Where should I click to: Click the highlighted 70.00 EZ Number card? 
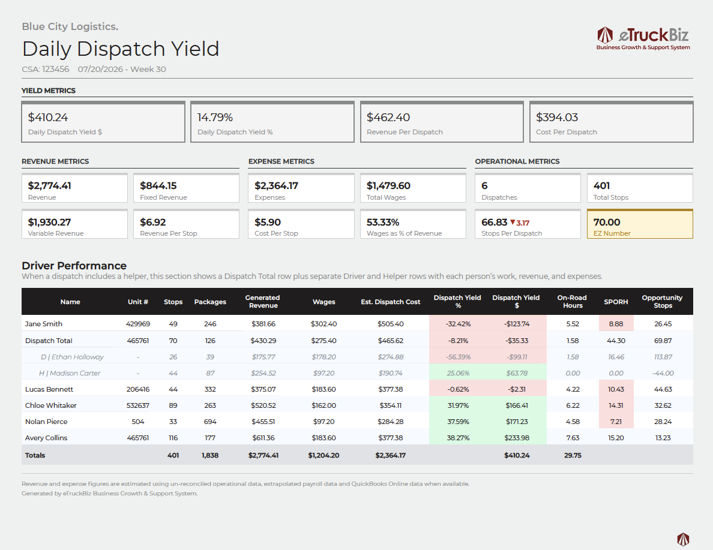tap(640, 224)
